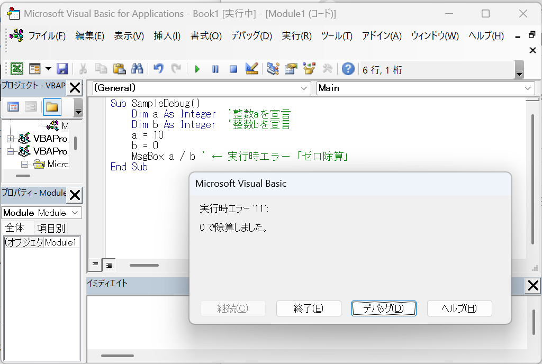This screenshot has width=542, height=364.
Task: Open Visual Basic Help question mark icon
Action: pyautogui.click(x=348, y=69)
